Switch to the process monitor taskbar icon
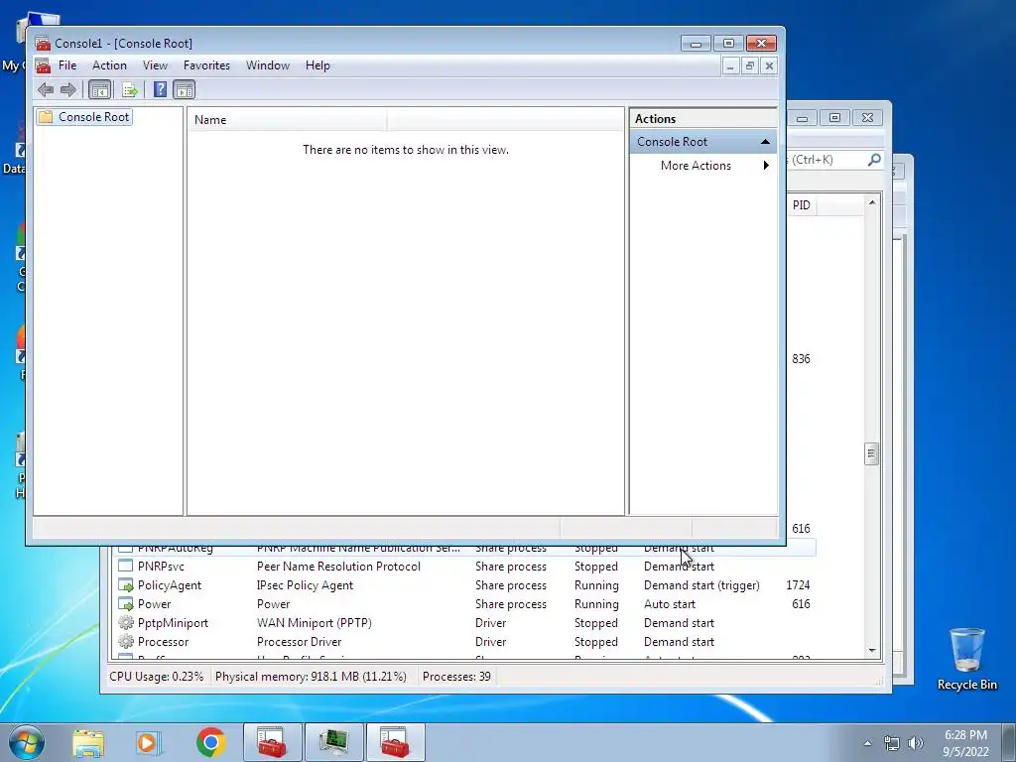 pos(333,742)
